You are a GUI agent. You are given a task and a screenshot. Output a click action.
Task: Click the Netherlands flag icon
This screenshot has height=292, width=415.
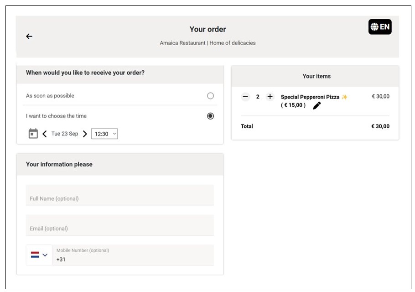pos(35,255)
